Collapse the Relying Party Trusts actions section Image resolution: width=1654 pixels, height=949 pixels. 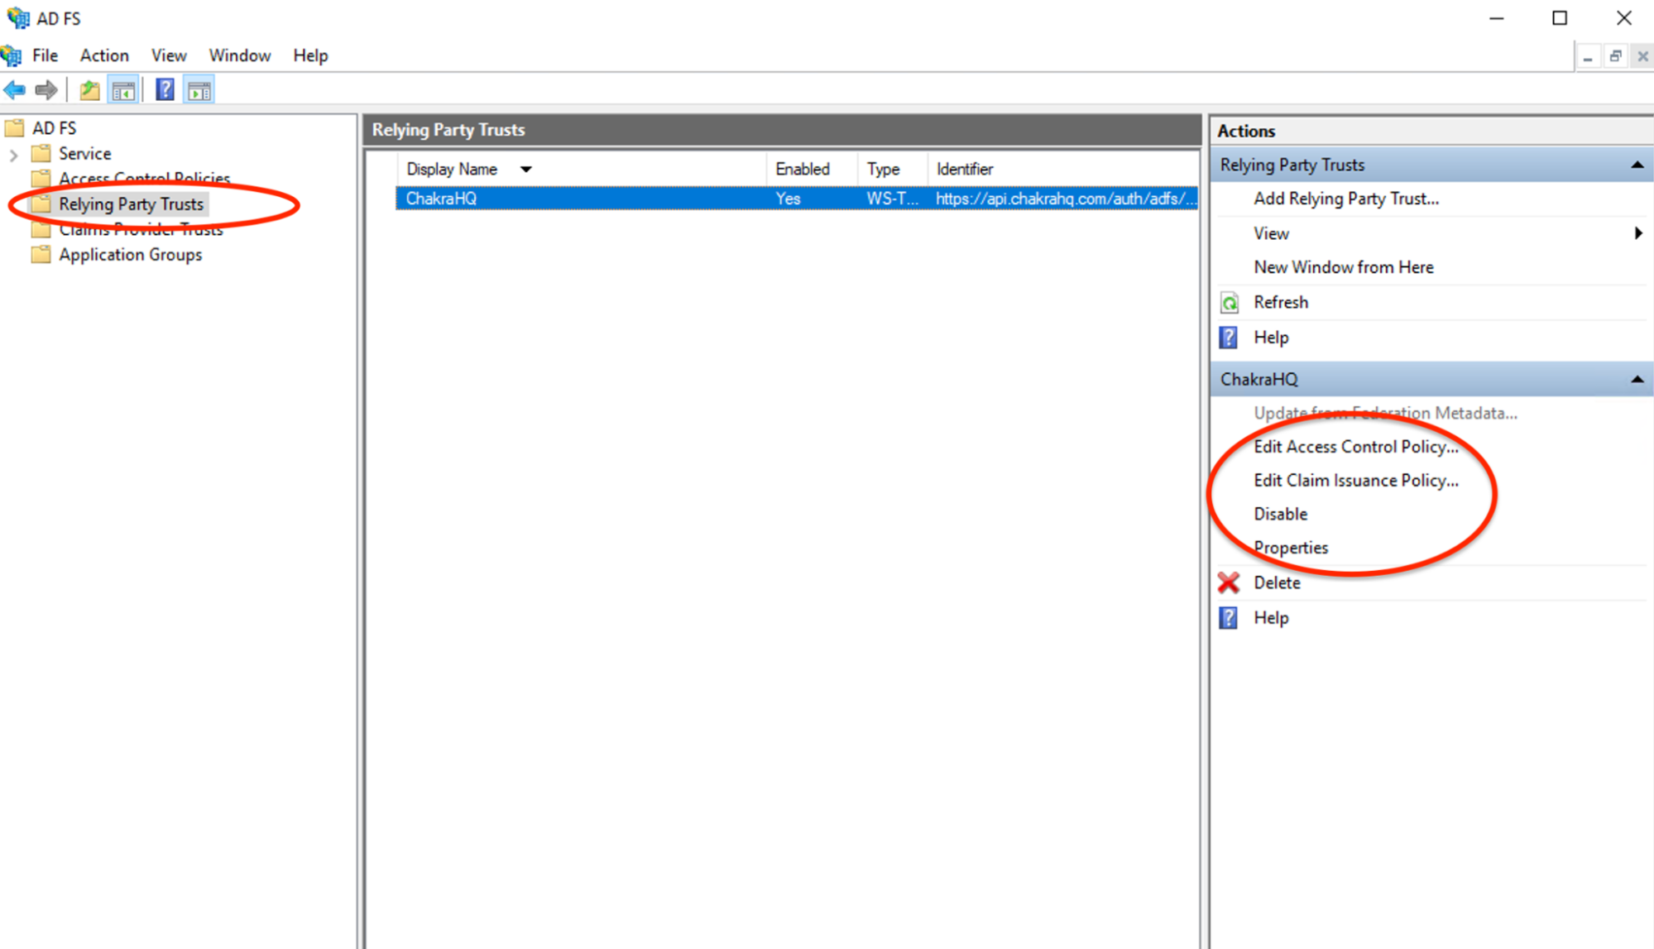(x=1637, y=165)
